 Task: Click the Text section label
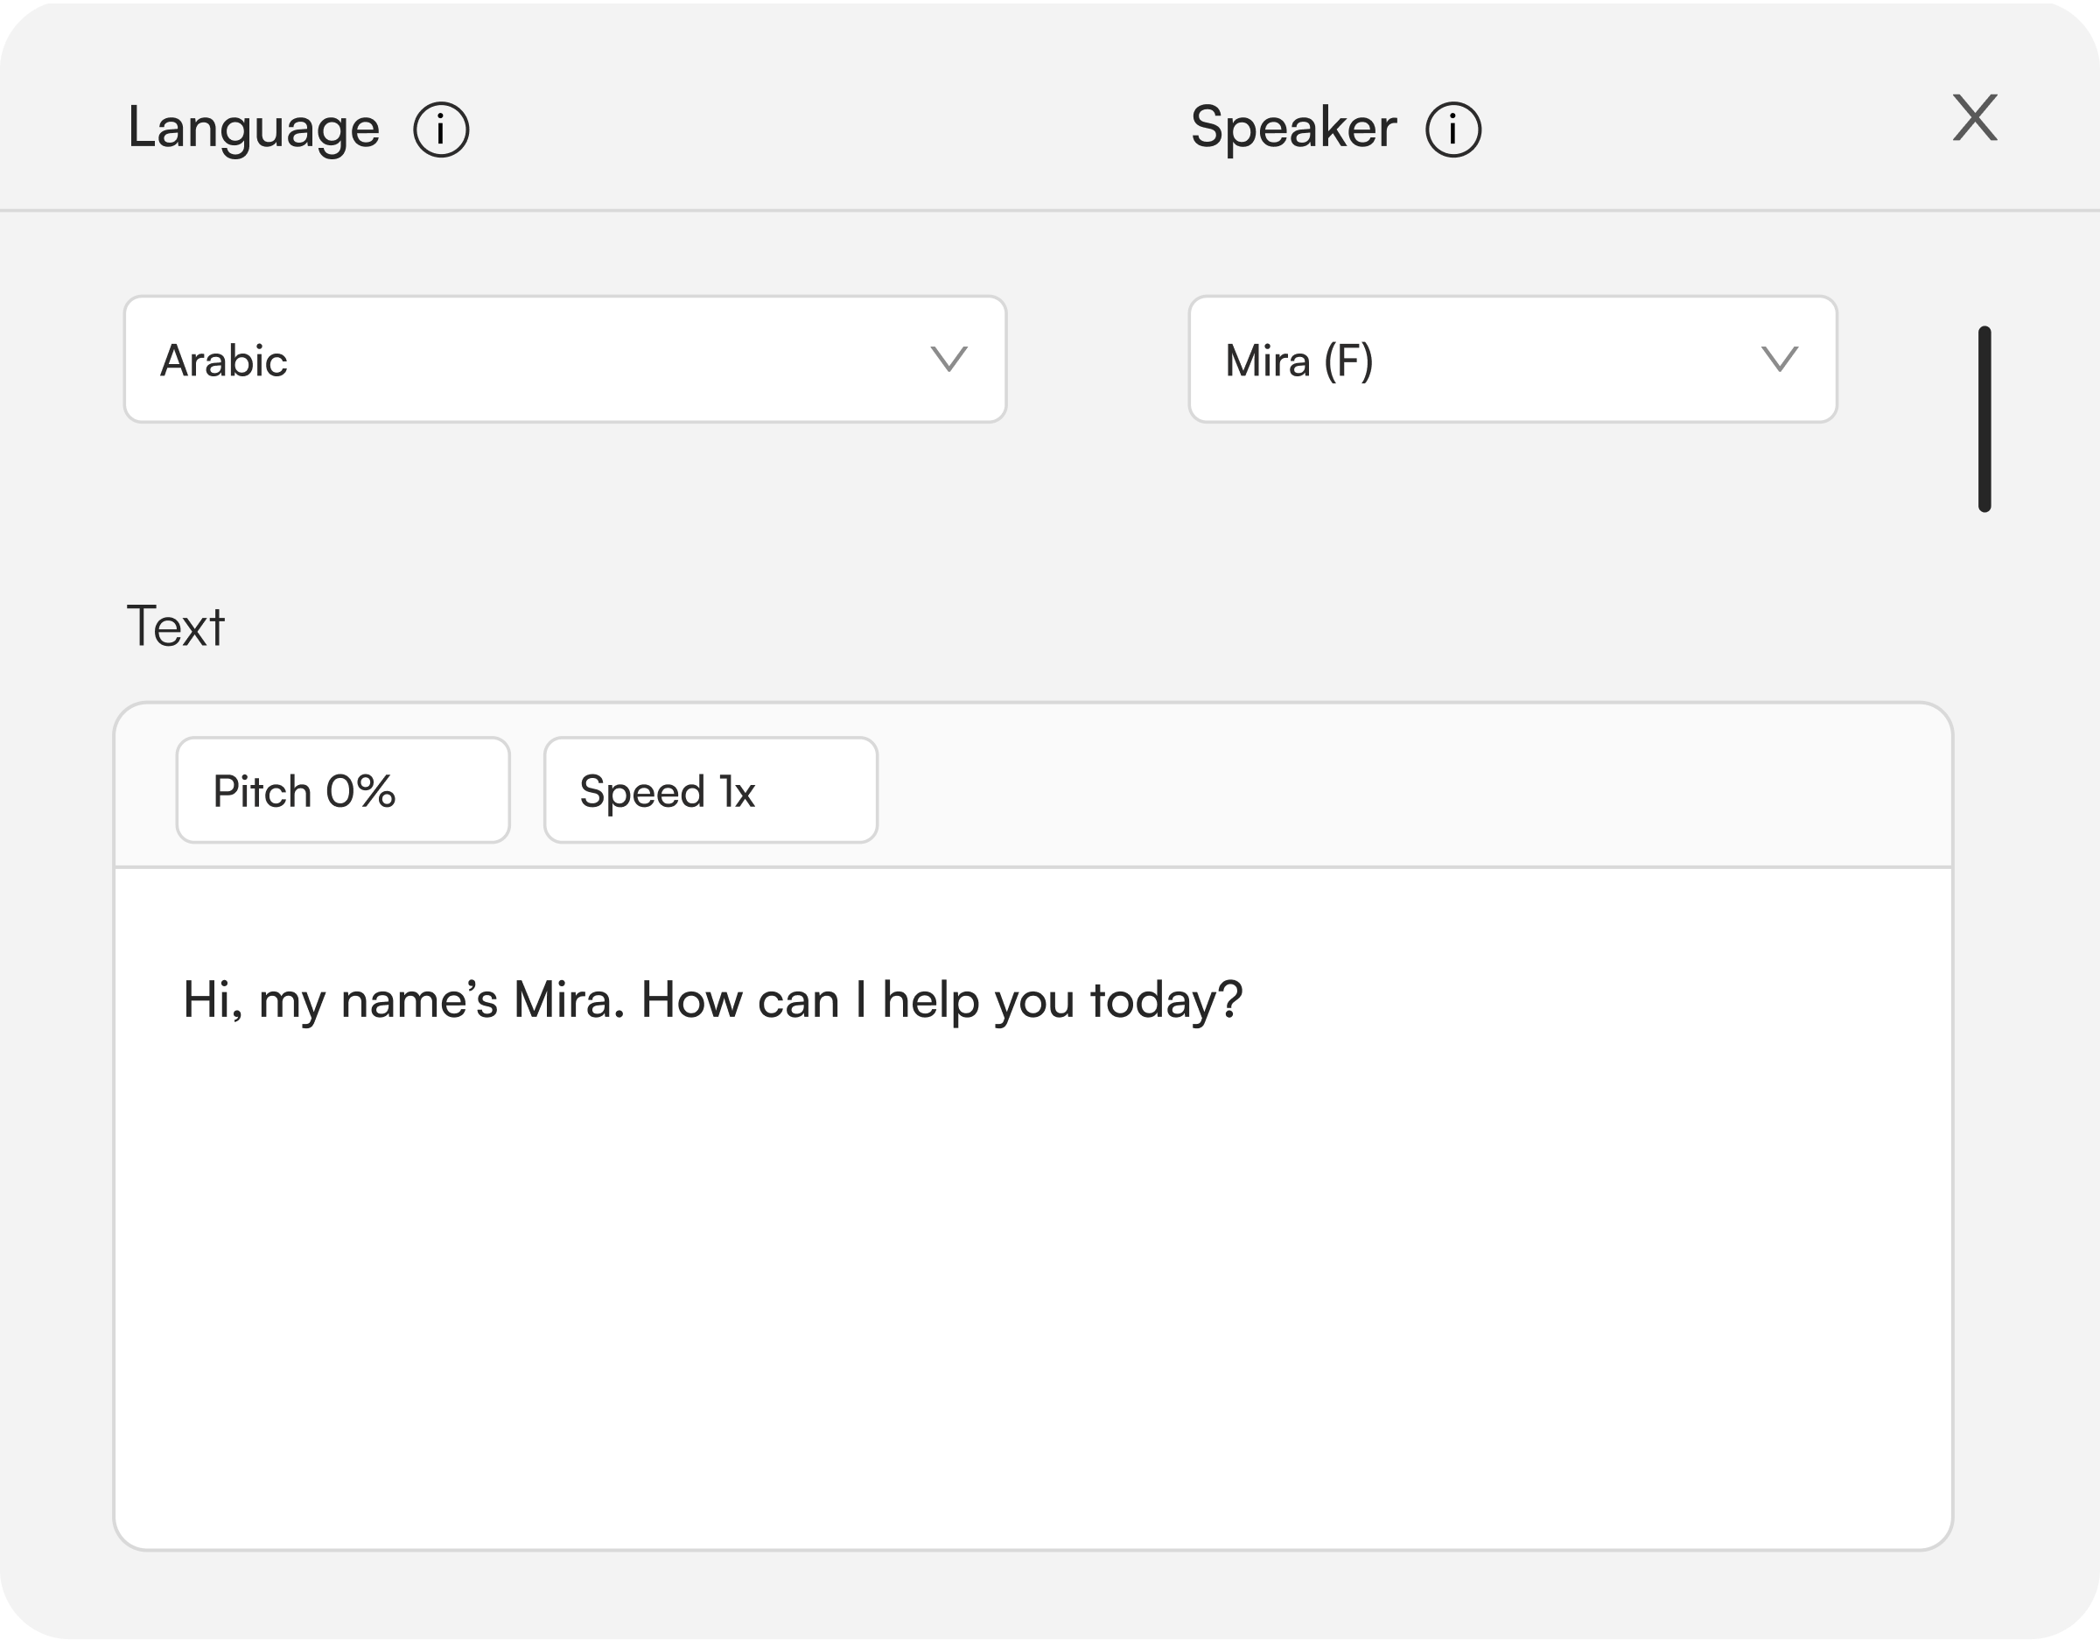[177, 625]
